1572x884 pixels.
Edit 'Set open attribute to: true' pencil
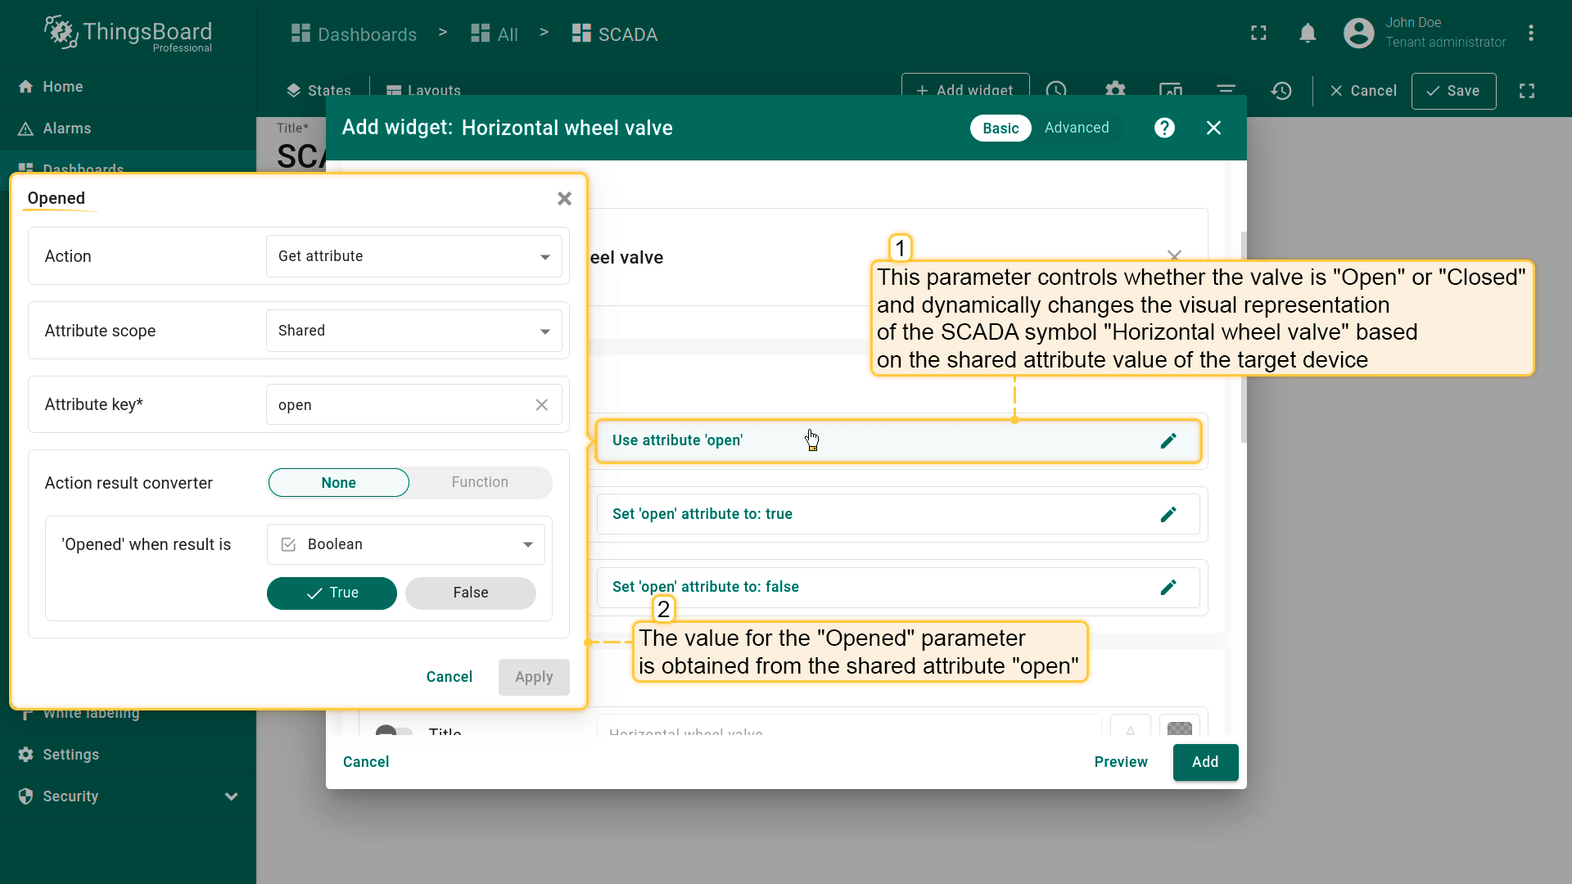click(1168, 514)
